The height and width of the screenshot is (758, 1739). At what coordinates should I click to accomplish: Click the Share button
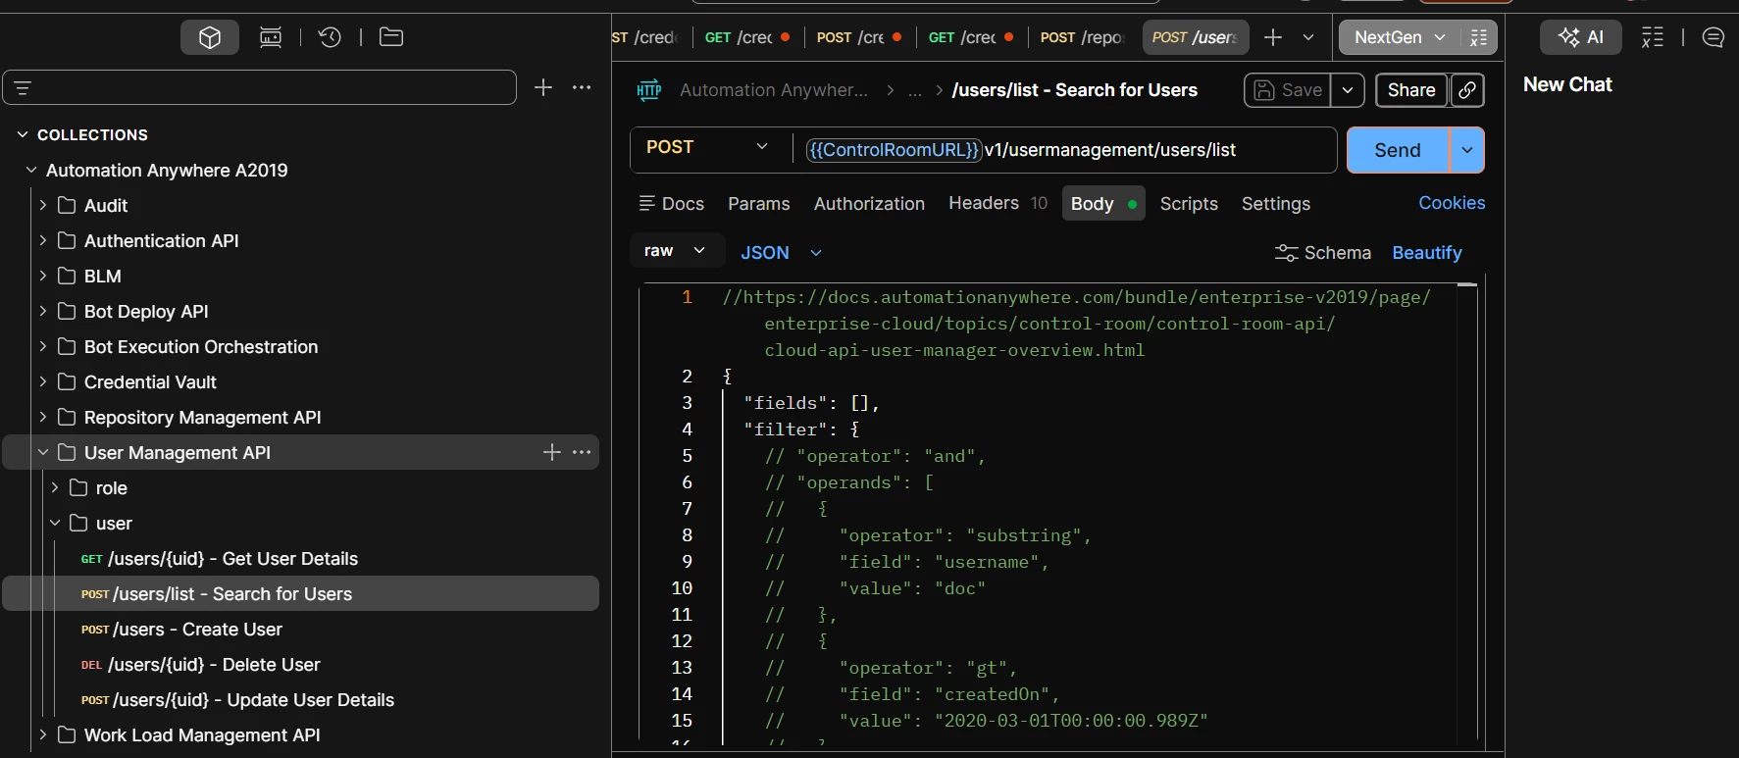pos(1411,90)
